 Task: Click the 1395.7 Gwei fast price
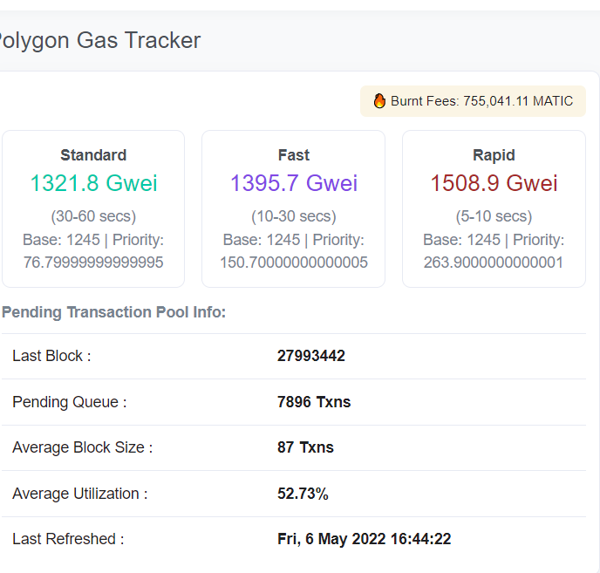pyautogui.click(x=294, y=182)
